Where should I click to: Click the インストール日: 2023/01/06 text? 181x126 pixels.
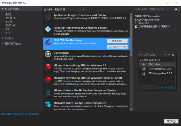coord(147,20)
